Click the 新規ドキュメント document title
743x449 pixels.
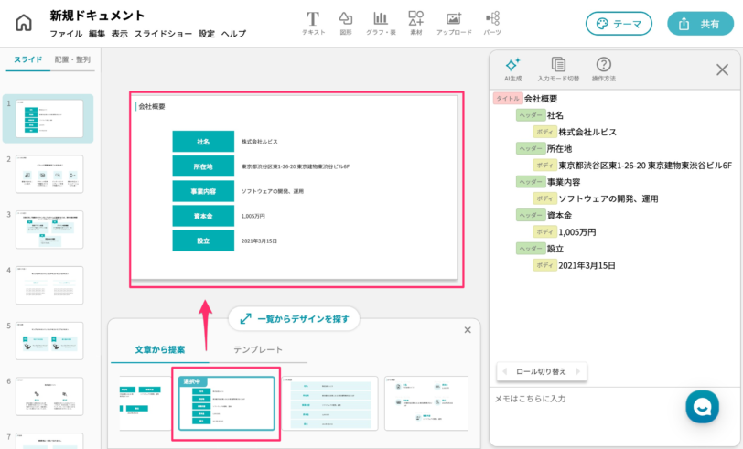[x=97, y=16]
